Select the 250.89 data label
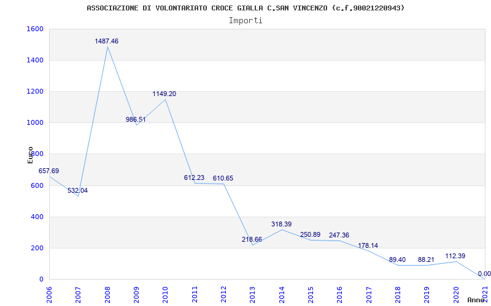The width and height of the screenshot is (491, 306). point(311,235)
